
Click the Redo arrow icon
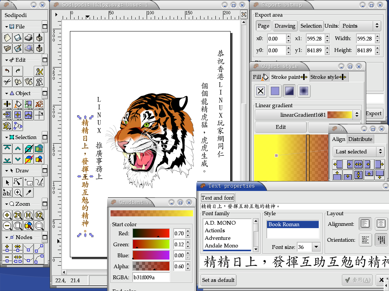tap(18, 71)
